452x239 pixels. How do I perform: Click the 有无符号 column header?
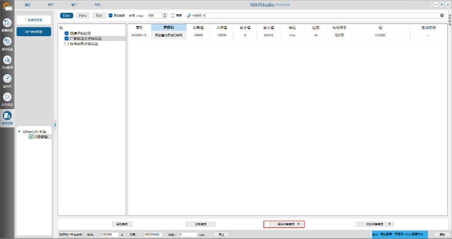(x=339, y=27)
